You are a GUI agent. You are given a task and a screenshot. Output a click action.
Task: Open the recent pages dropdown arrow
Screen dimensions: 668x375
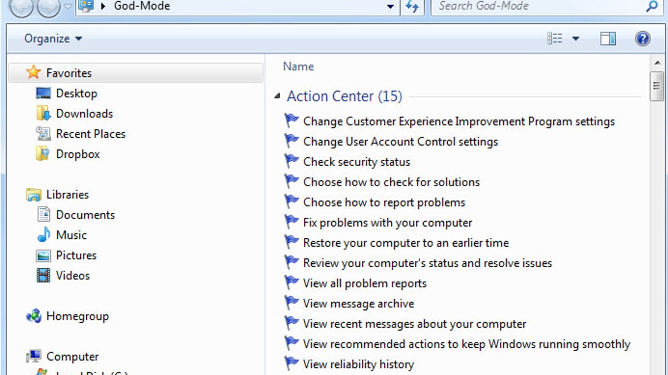(67, 7)
